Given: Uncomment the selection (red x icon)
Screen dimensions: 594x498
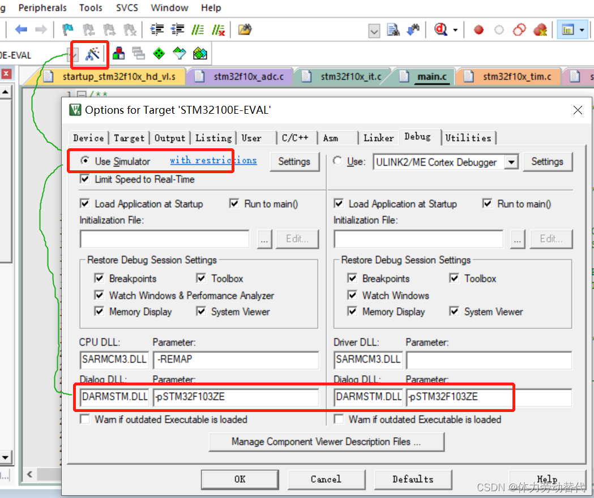Looking at the screenshot, I should 218,29.
